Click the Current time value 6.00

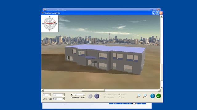click(83, 97)
